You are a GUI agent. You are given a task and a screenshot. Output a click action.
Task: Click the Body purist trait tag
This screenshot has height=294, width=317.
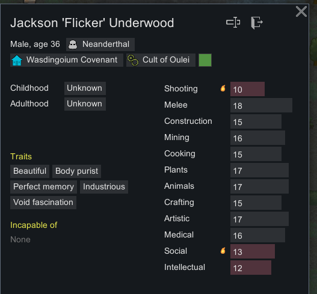[x=76, y=171]
